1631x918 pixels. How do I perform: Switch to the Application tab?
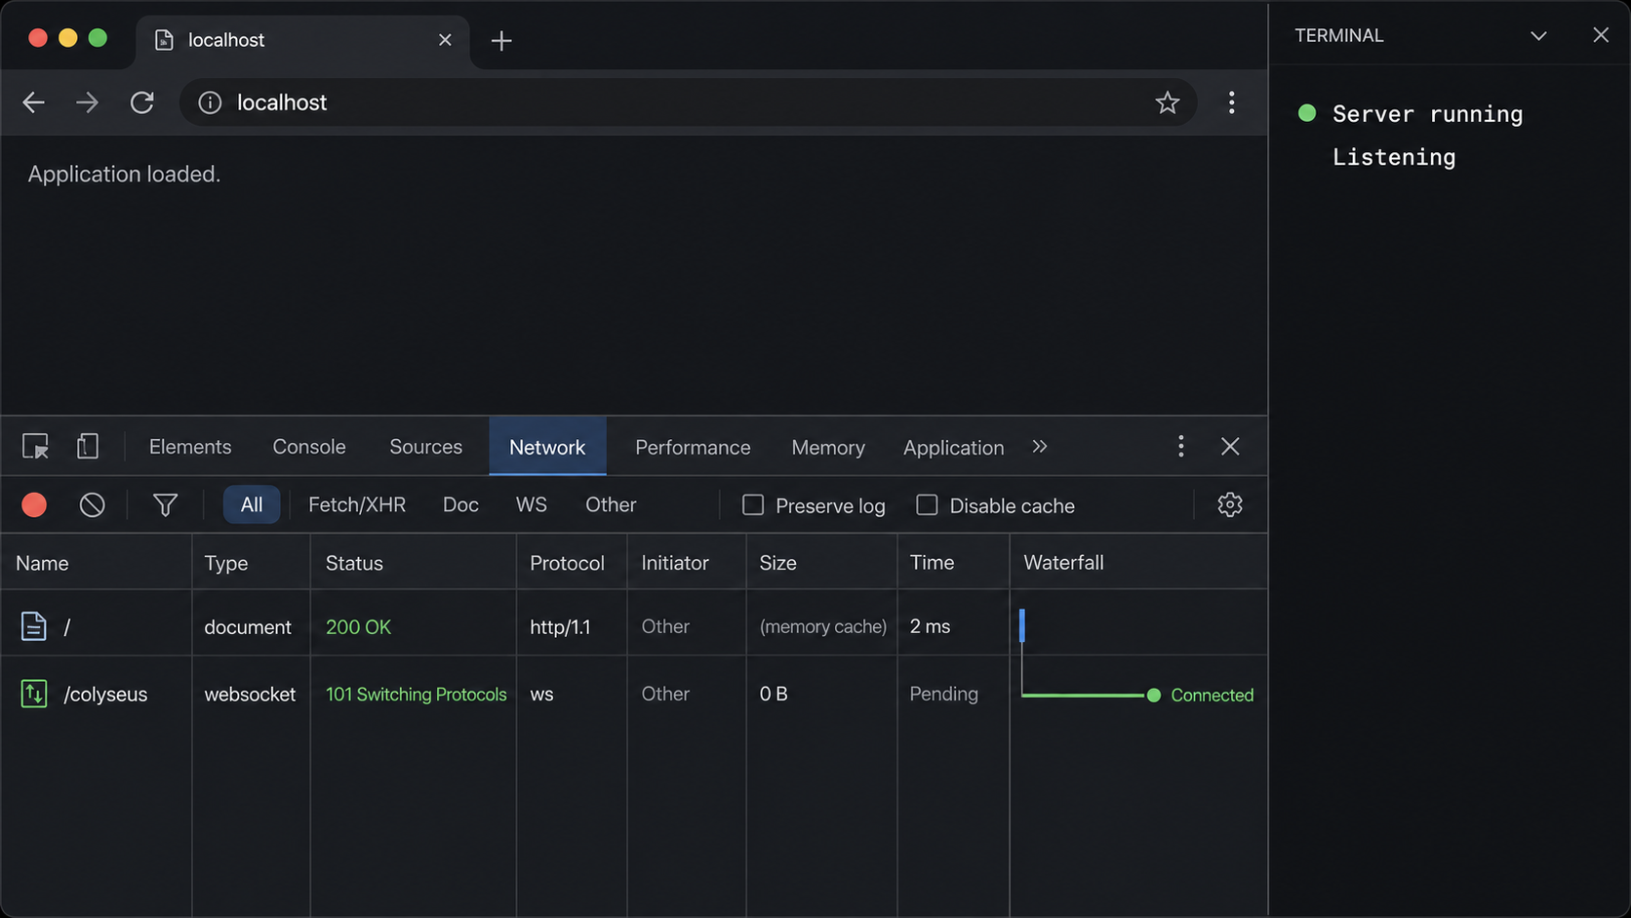[x=953, y=447]
